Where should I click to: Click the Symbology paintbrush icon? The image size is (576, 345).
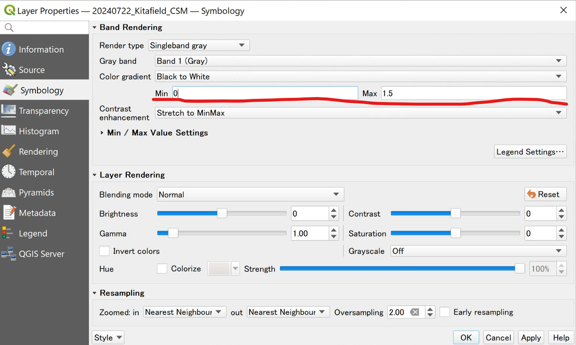10,90
